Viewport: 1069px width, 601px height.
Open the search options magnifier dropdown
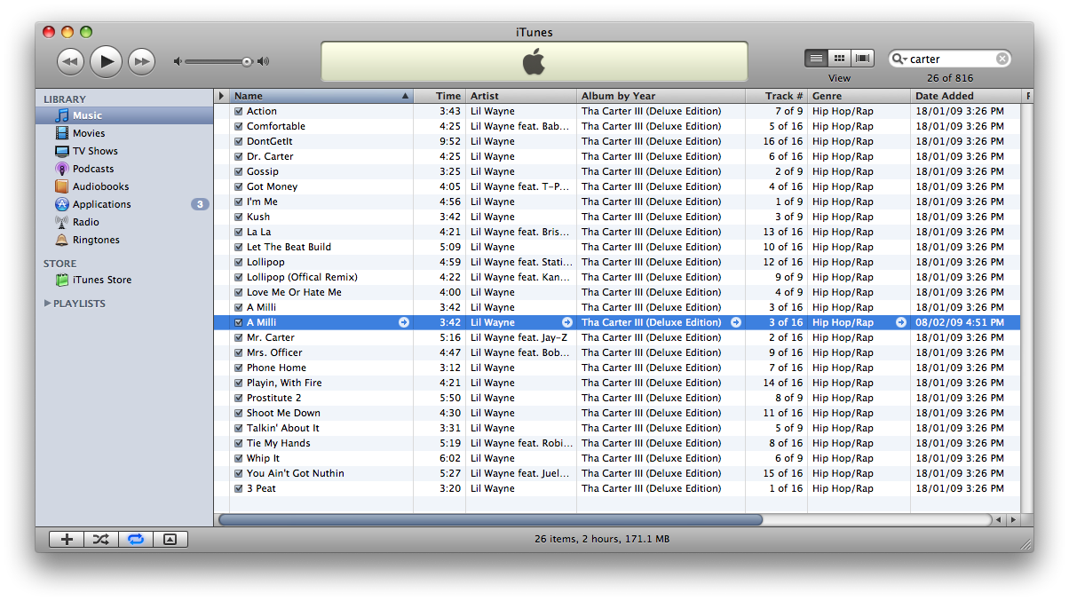tap(899, 59)
